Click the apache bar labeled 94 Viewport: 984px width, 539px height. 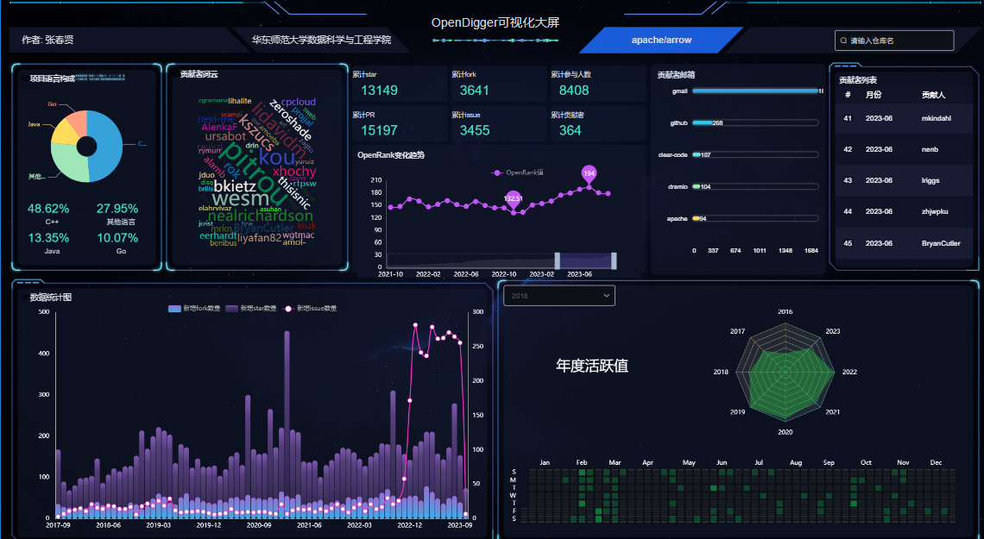(x=696, y=219)
